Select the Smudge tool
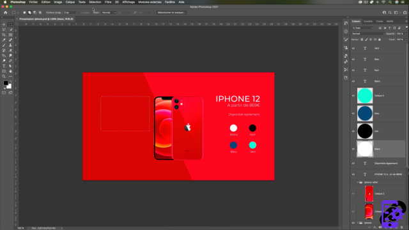409x230 pixels. tap(10, 56)
